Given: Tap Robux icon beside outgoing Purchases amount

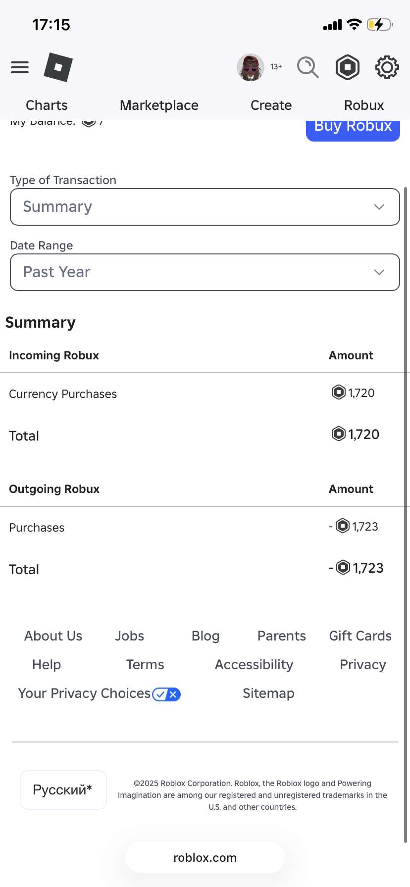Looking at the screenshot, I should pyautogui.click(x=343, y=526).
